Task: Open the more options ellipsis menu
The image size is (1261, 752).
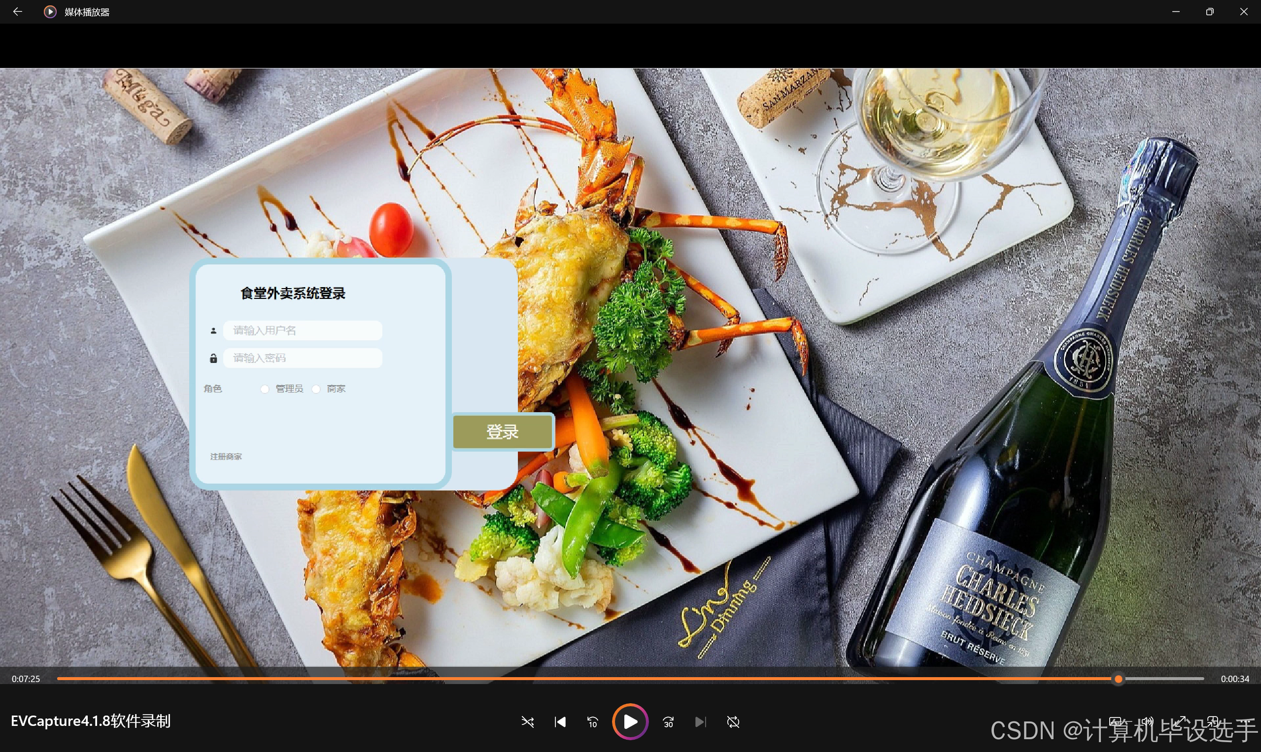Action: coord(1244,721)
